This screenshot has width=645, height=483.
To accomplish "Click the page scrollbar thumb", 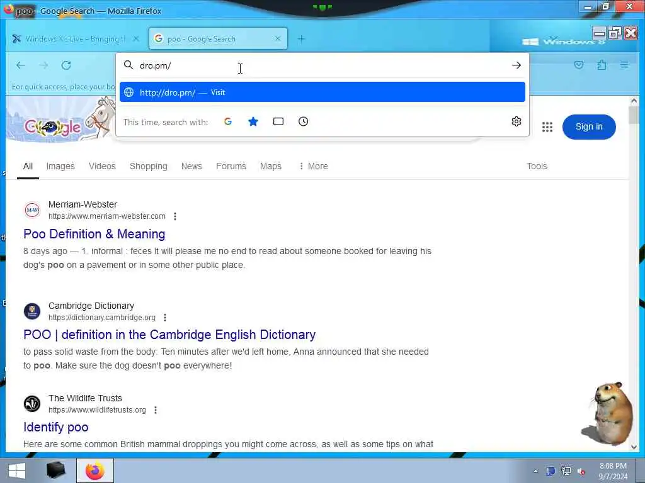I will (634, 115).
